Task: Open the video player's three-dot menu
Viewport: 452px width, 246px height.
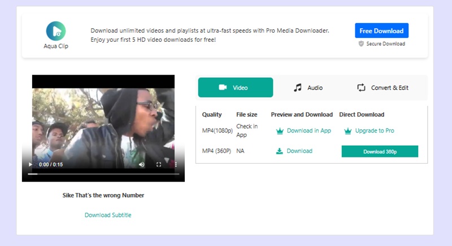Action: 176,164
